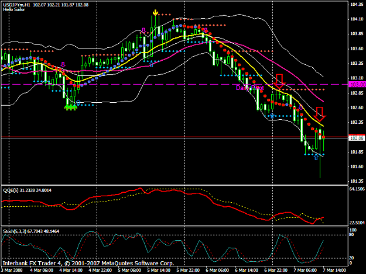Screen dimensions: 366x274
Task: Click the 22.5104 QQE scale value
Action: (357, 223)
